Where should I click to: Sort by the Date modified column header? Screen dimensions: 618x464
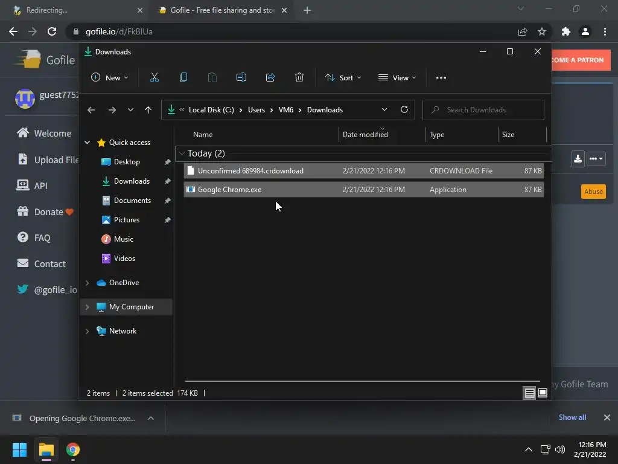tap(365, 135)
